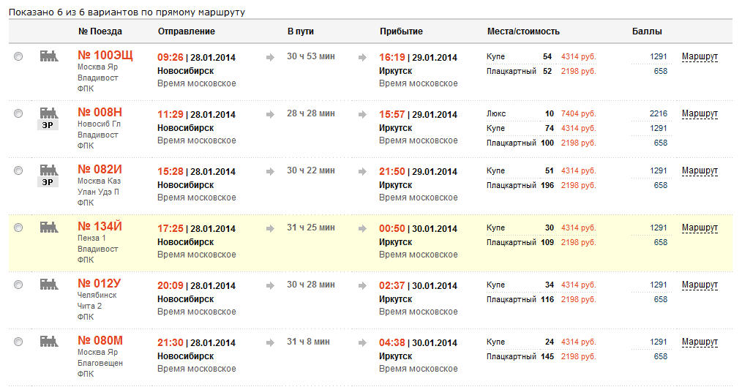Click the ЭР badge under train 082И

tap(48, 182)
